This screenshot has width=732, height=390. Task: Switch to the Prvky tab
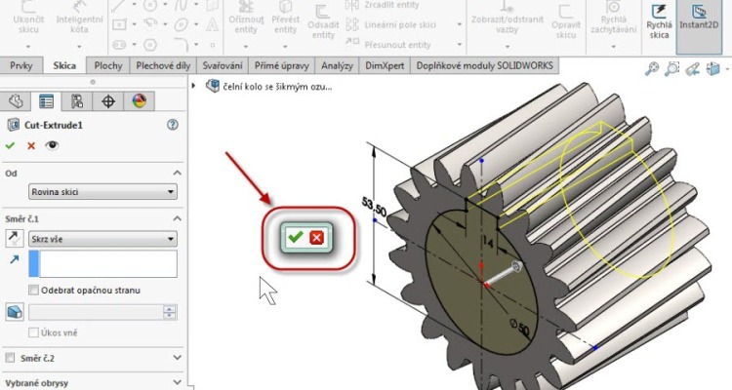click(x=21, y=65)
